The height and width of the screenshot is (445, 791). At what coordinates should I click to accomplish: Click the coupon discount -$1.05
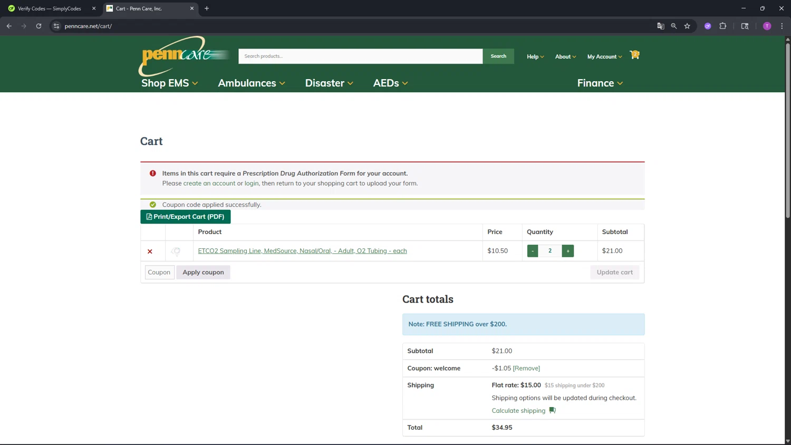click(x=501, y=368)
